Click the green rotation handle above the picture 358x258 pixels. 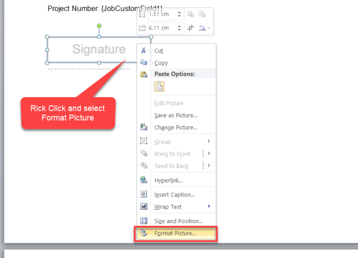[x=99, y=26]
